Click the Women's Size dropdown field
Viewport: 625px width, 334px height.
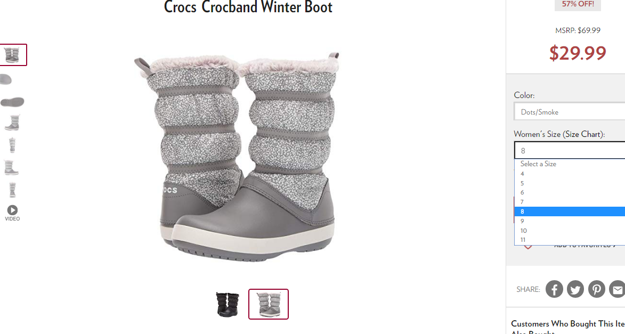(570, 150)
